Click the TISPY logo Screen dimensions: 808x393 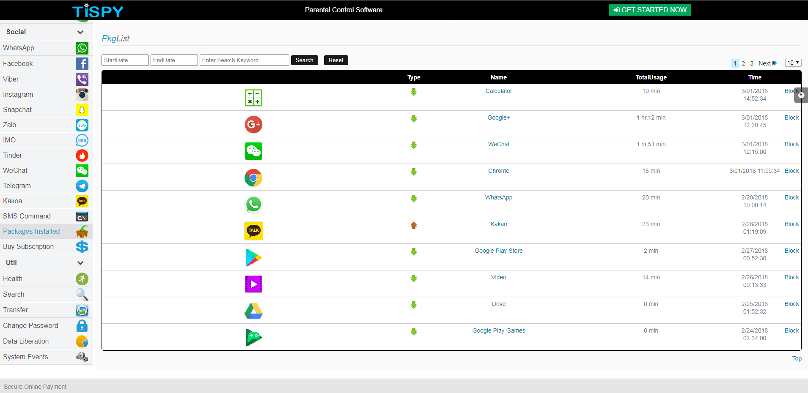[98, 11]
